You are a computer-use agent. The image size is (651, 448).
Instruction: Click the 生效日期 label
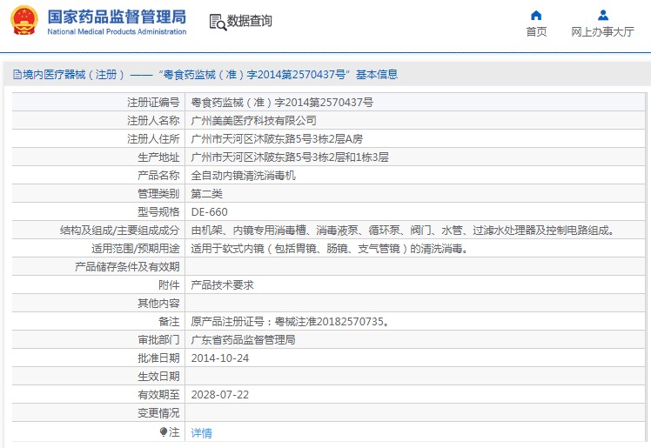point(158,377)
